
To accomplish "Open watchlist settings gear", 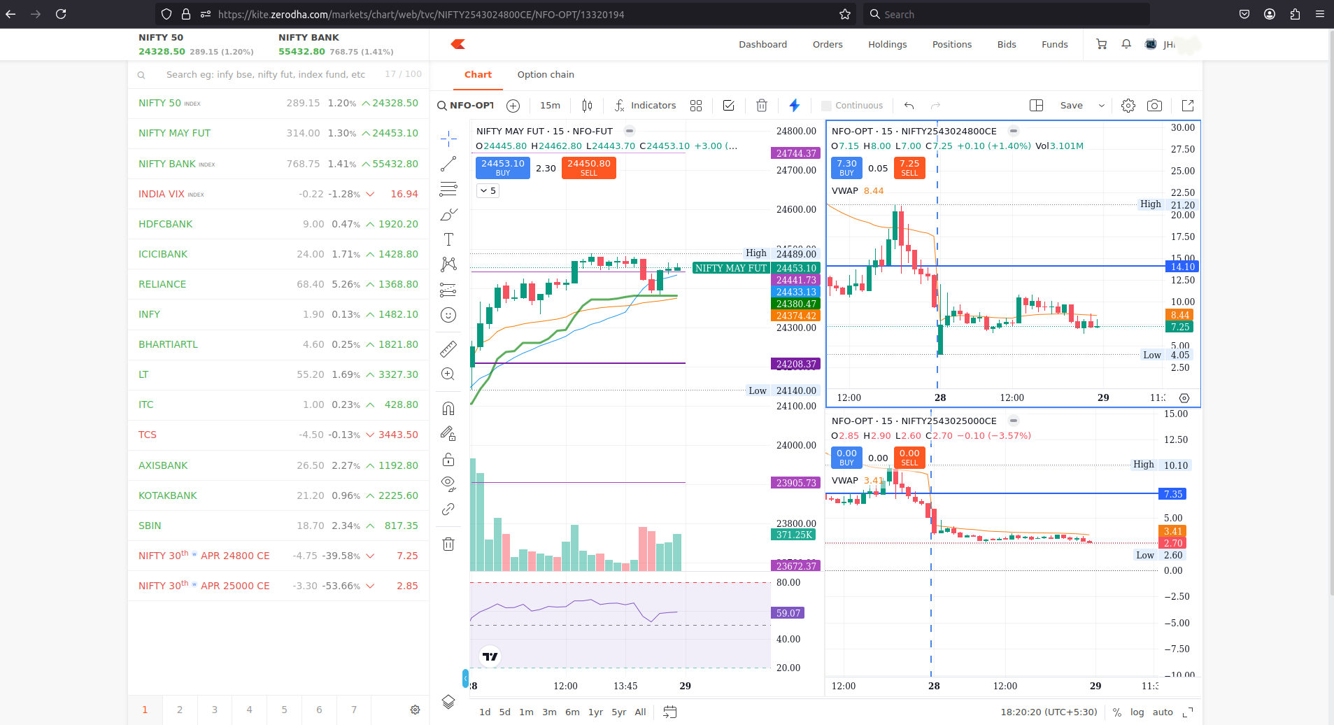I will tap(415, 710).
